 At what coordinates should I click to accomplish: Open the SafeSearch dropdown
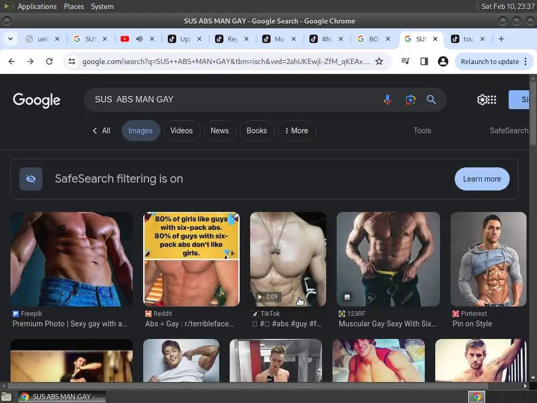509,131
